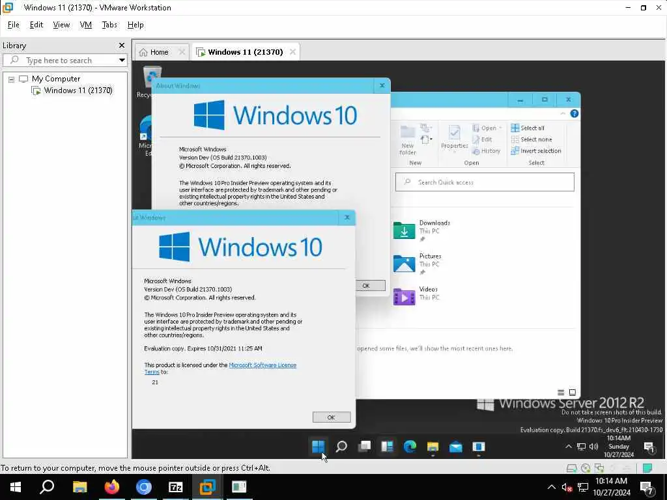This screenshot has height=500, width=667.
Task: Open the VMware VM menu
Action: 85,25
